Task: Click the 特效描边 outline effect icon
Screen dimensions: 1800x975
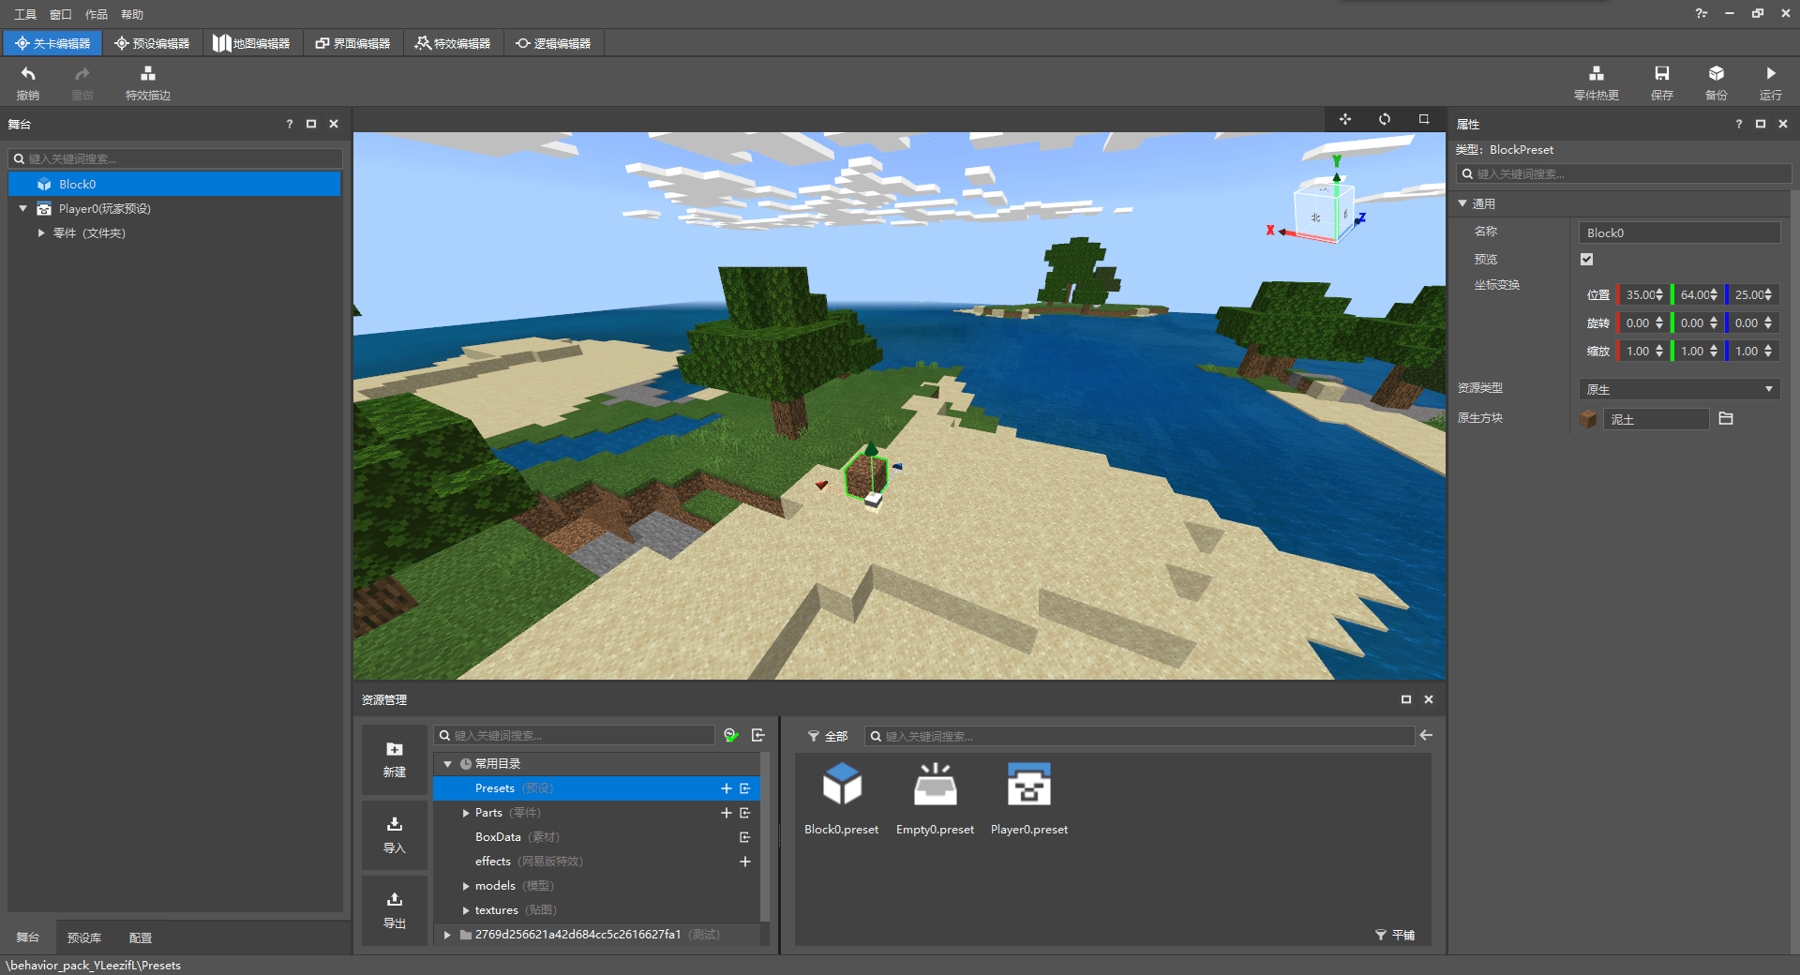Action: tap(147, 75)
